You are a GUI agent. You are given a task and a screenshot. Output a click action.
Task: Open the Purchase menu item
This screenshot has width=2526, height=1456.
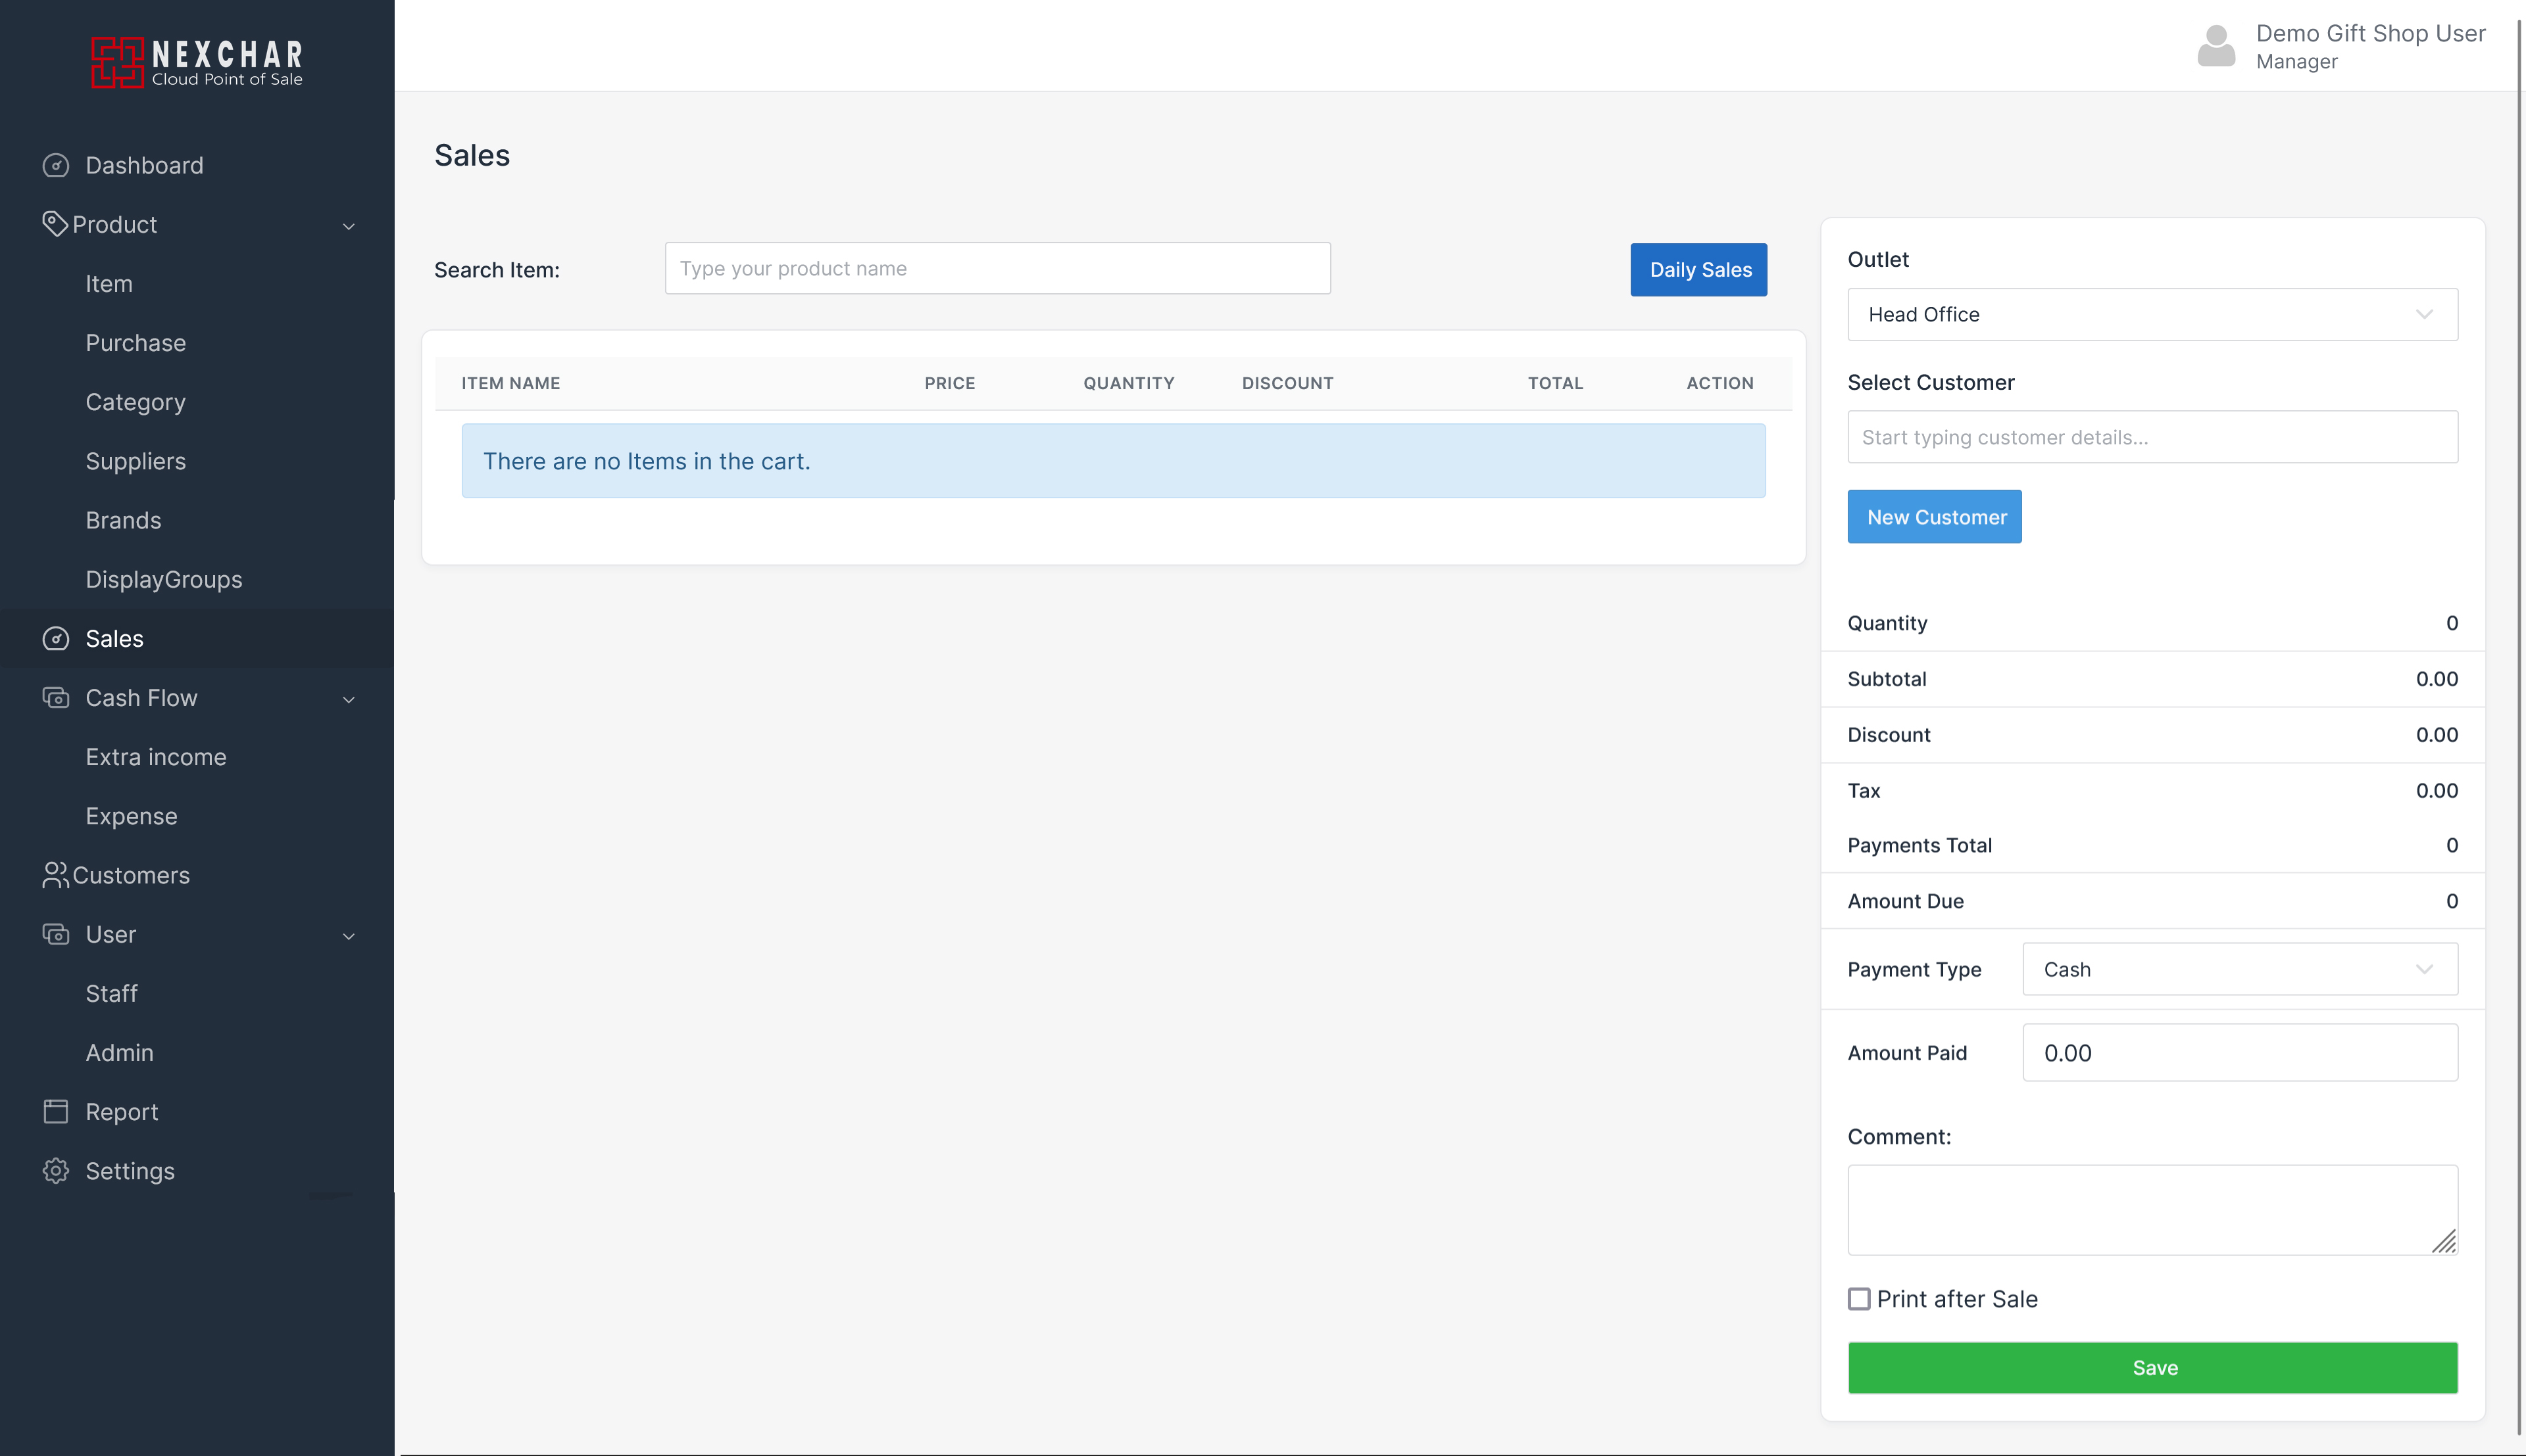pyautogui.click(x=136, y=343)
